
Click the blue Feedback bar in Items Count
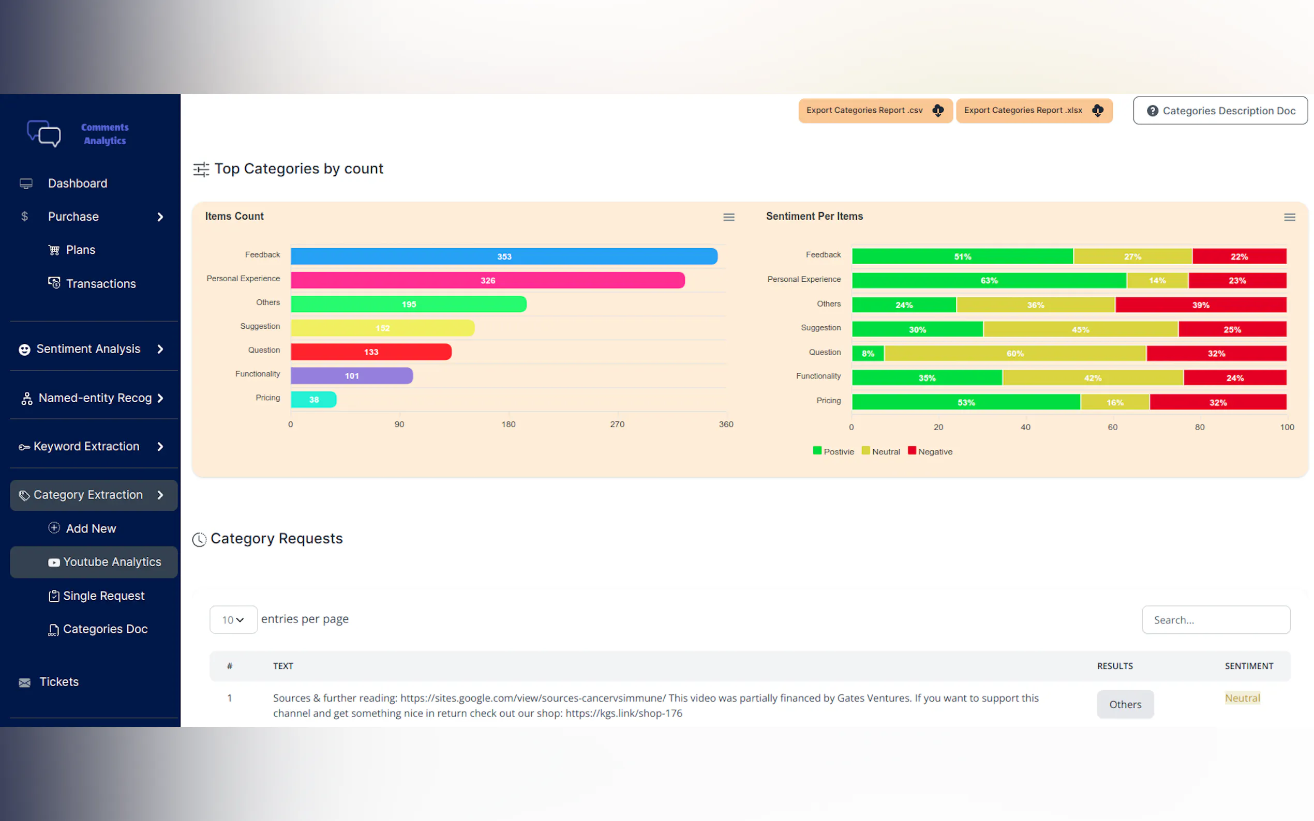pyautogui.click(x=503, y=256)
